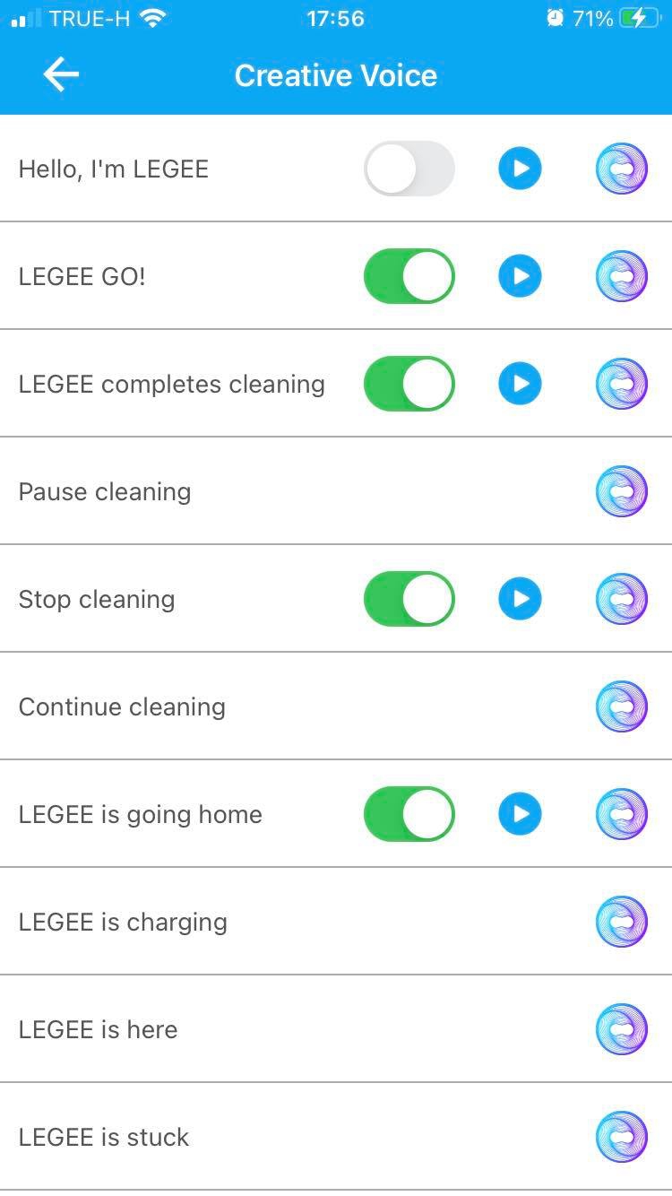
Task: Play the 'LEGEE GO!' voice clip
Action: (x=520, y=276)
